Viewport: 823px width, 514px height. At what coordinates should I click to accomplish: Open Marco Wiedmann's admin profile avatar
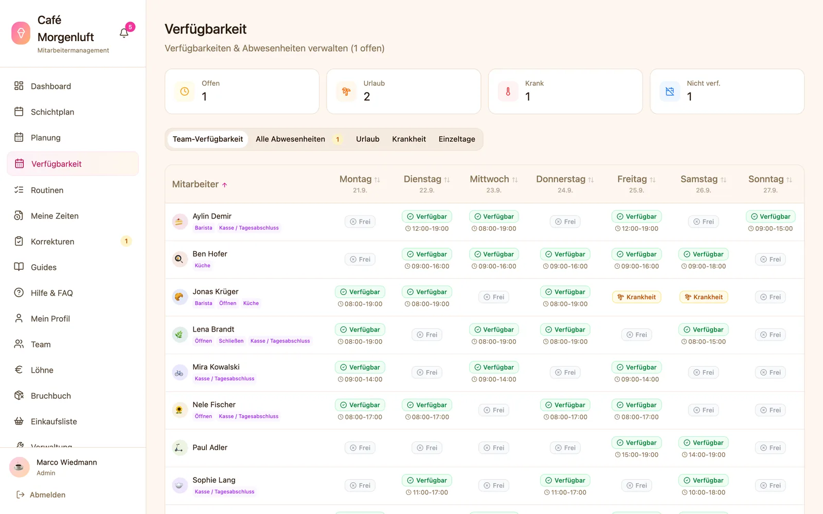coord(20,467)
